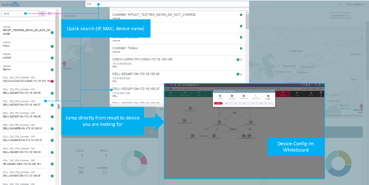
Task: Click the OpenStreetMap attribution link
Action: [x=336, y=115]
